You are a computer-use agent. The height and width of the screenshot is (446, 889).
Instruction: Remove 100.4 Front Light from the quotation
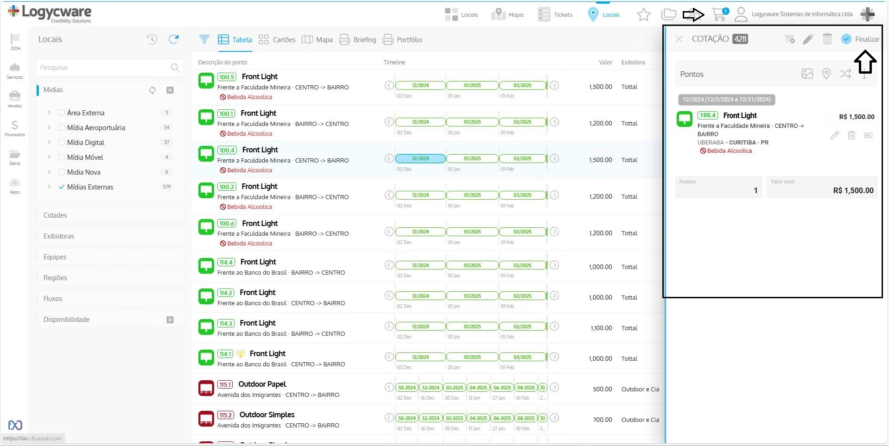point(851,135)
